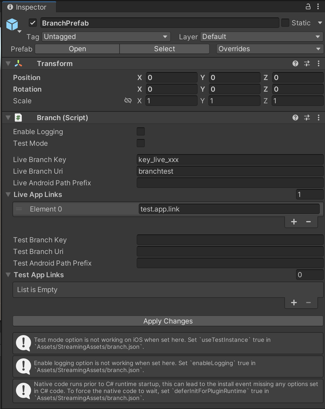Open the Layer dropdown
The image size is (325, 409).
261,37
